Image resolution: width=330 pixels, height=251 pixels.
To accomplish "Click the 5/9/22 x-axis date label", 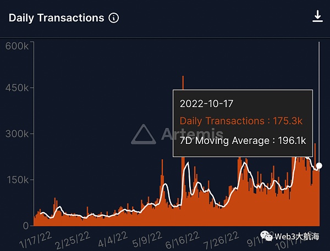I will point(147,239).
